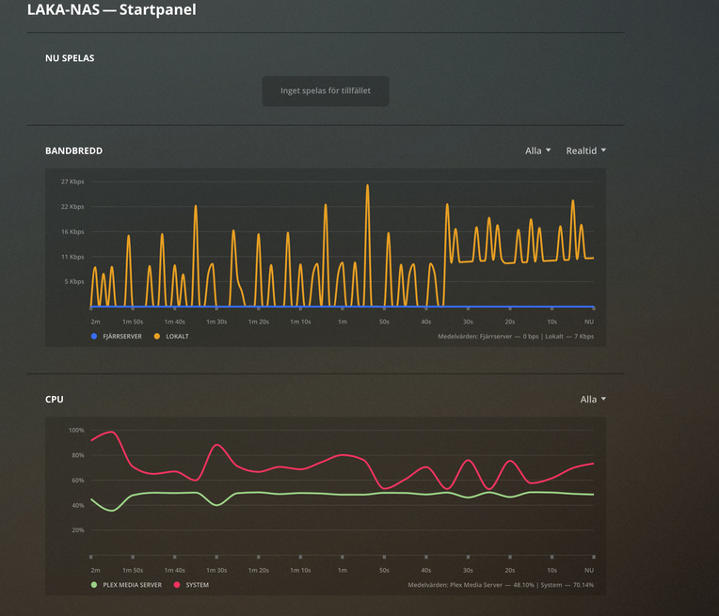Click the NU marker on CPU timeline
Viewport: 719px width, 616px height.
[589, 570]
